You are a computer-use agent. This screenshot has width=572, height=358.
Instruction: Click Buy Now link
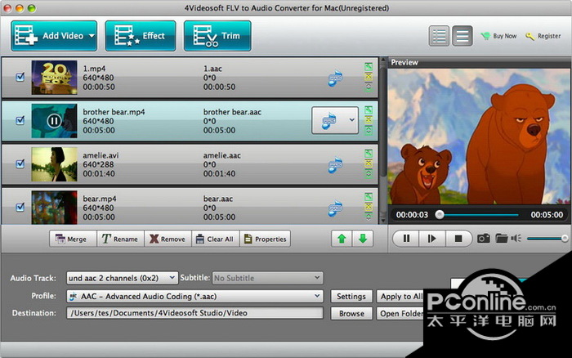coord(498,36)
